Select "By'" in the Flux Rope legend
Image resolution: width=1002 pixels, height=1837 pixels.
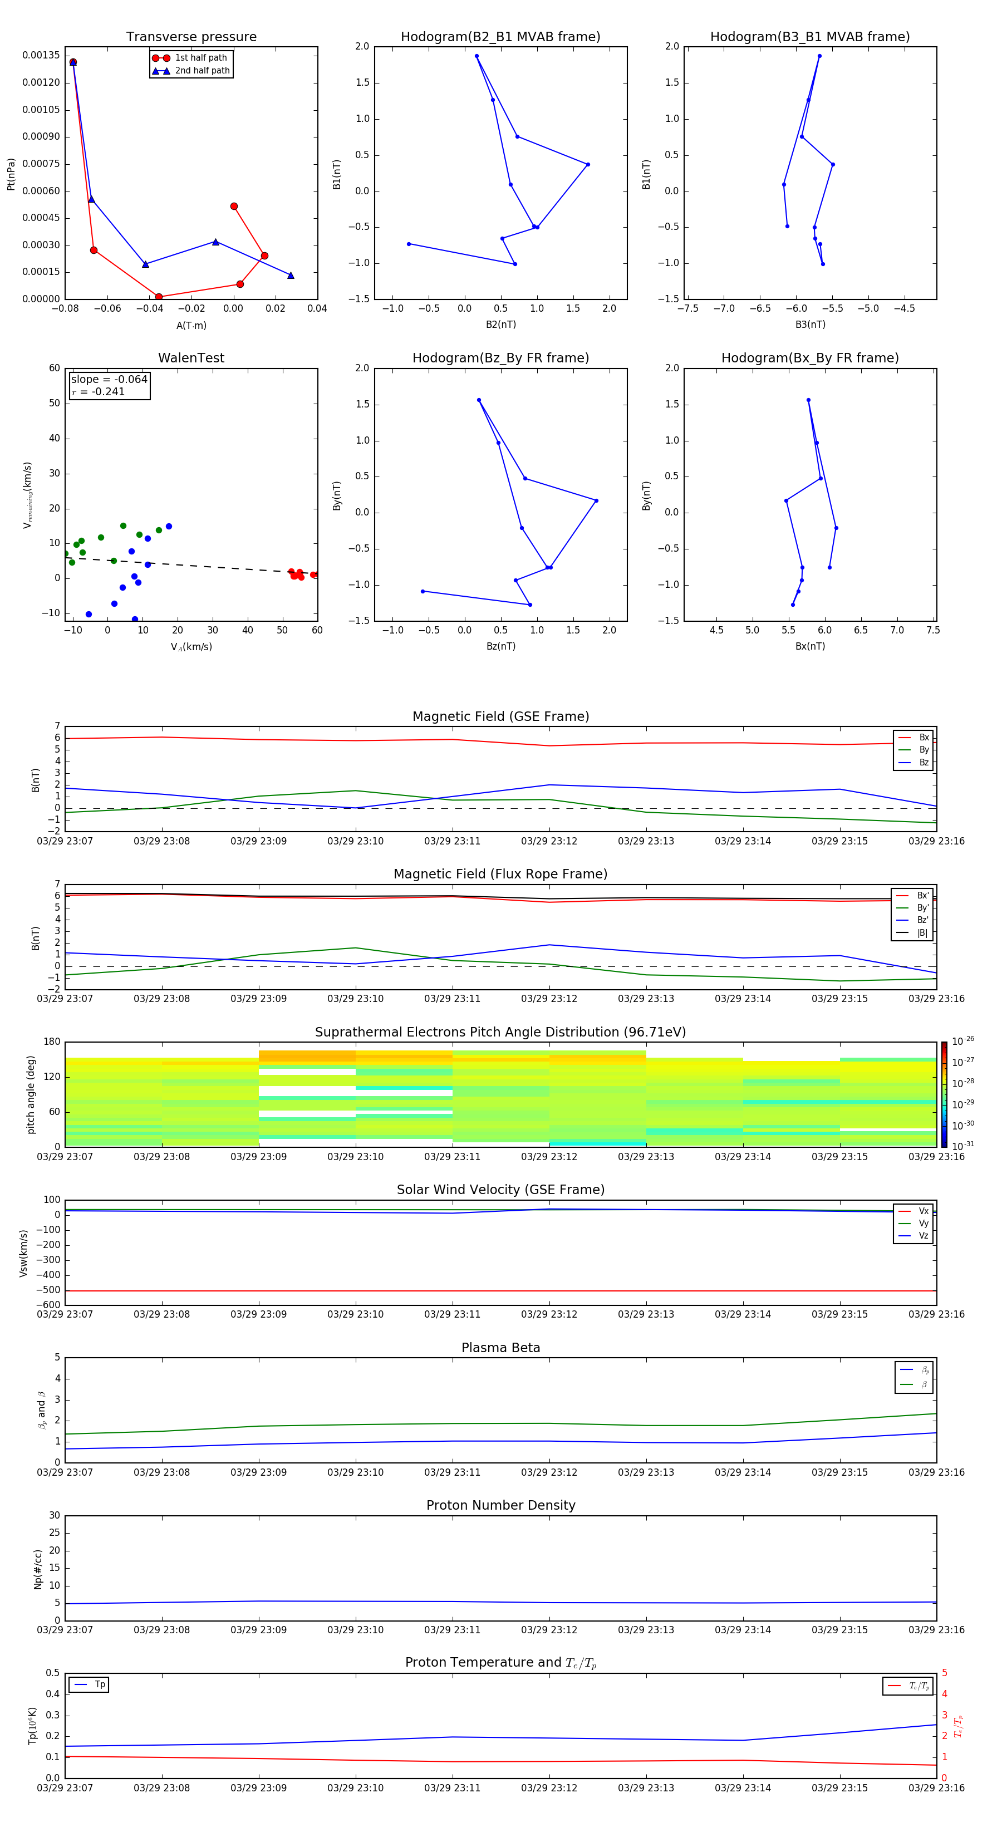tap(912, 908)
